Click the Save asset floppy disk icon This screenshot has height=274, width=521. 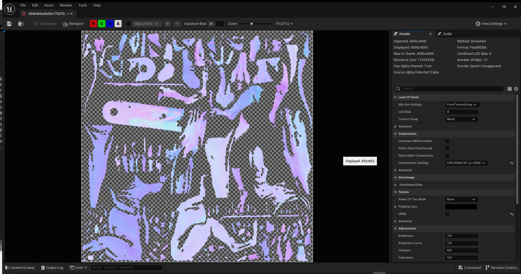click(x=9, y=24)
